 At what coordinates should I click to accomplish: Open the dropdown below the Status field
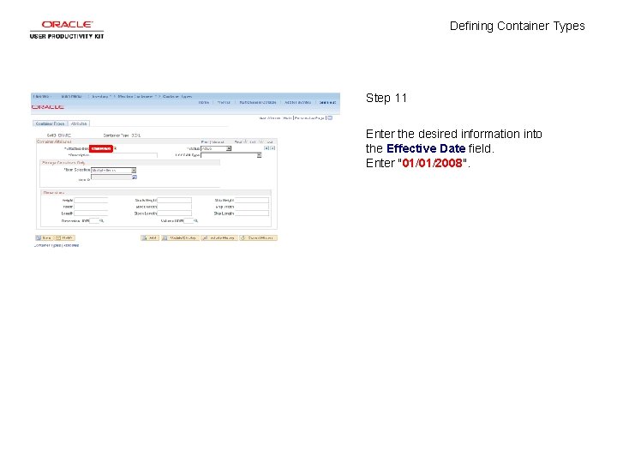click(231, 155)
